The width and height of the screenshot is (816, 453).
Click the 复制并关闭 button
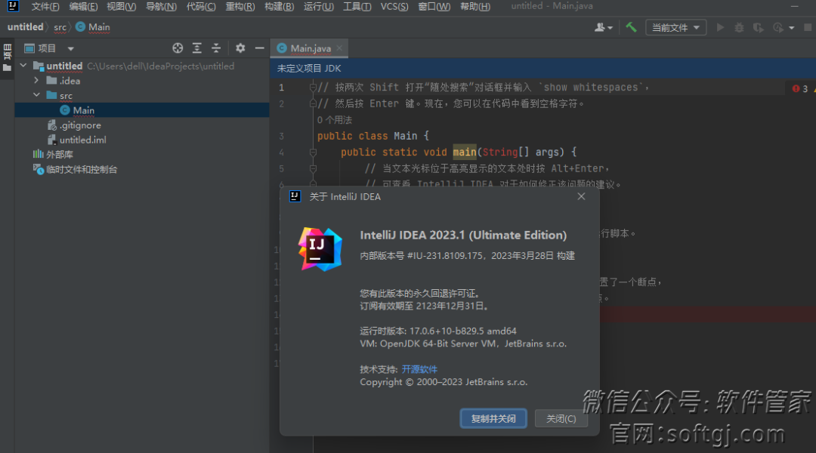[x=493, y=419]
